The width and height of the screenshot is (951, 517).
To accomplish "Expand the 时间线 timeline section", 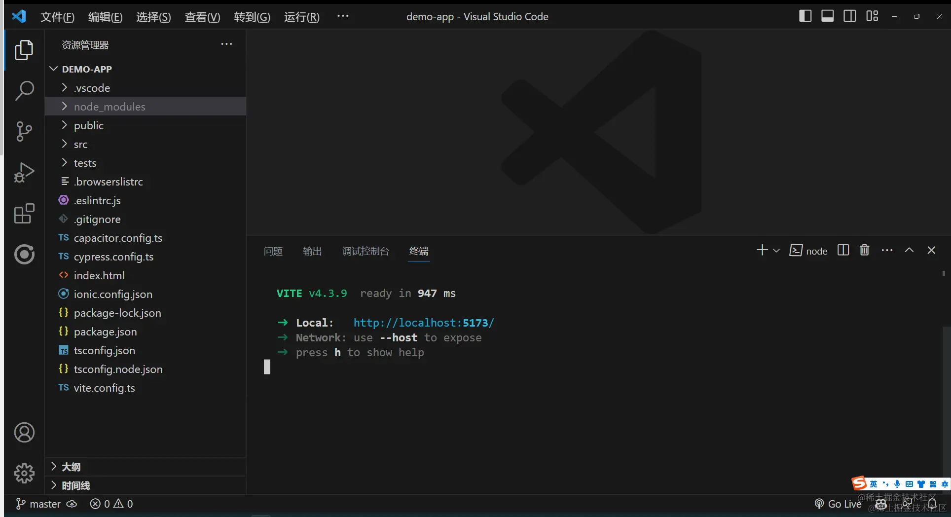I will coord(146,485).
